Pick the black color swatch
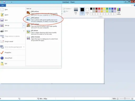Image resolution: width=135 pixels, height=101 pixels. pyautogui.click(x=91, y=9)
